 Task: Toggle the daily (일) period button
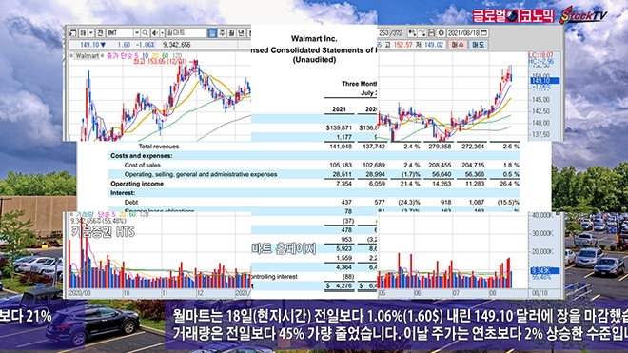212,33
